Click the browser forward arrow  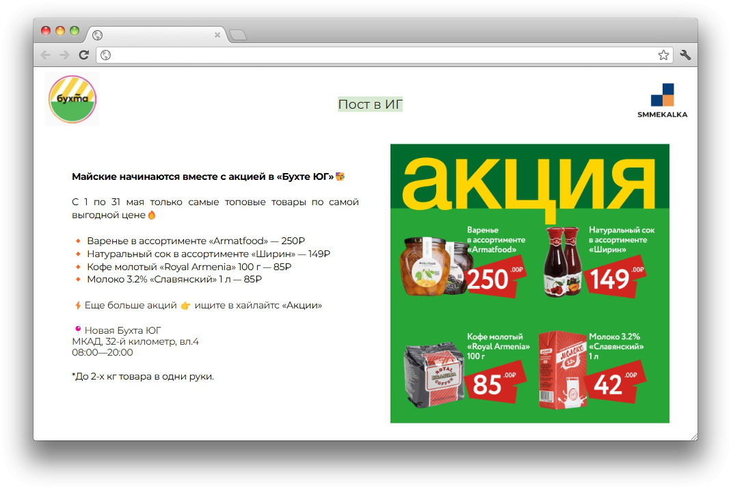click(64, 55)
